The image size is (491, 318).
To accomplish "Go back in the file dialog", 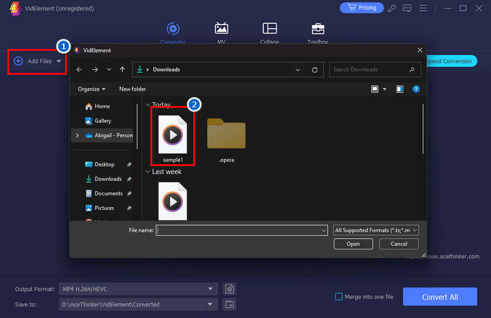I will (80, 69).
